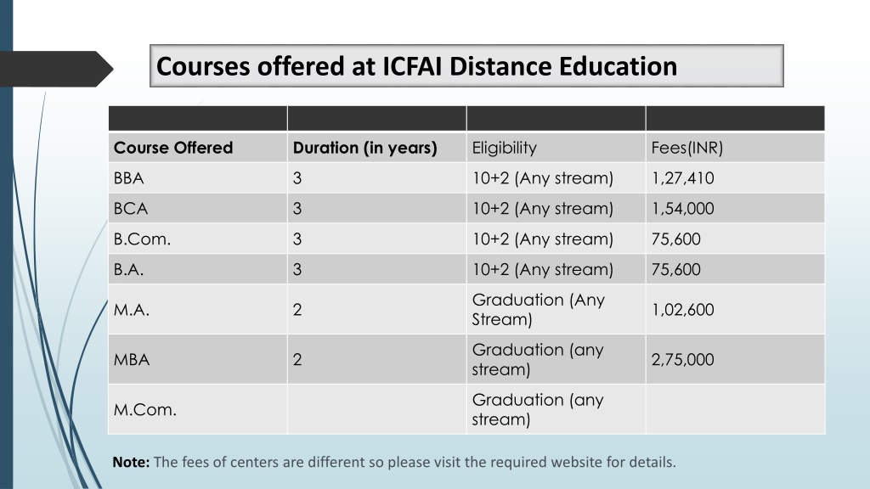Image resolution: width=870 pixels, height=489 pixels.
Task: Click the BBA fee value 1,27,410
Action: (x=682, y=178)
